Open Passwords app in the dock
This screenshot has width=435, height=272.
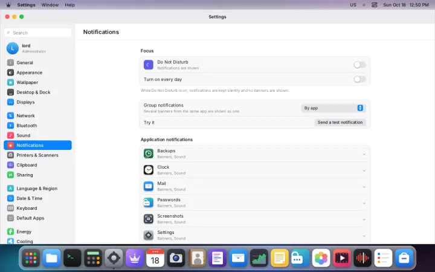[x=300, y=258]
